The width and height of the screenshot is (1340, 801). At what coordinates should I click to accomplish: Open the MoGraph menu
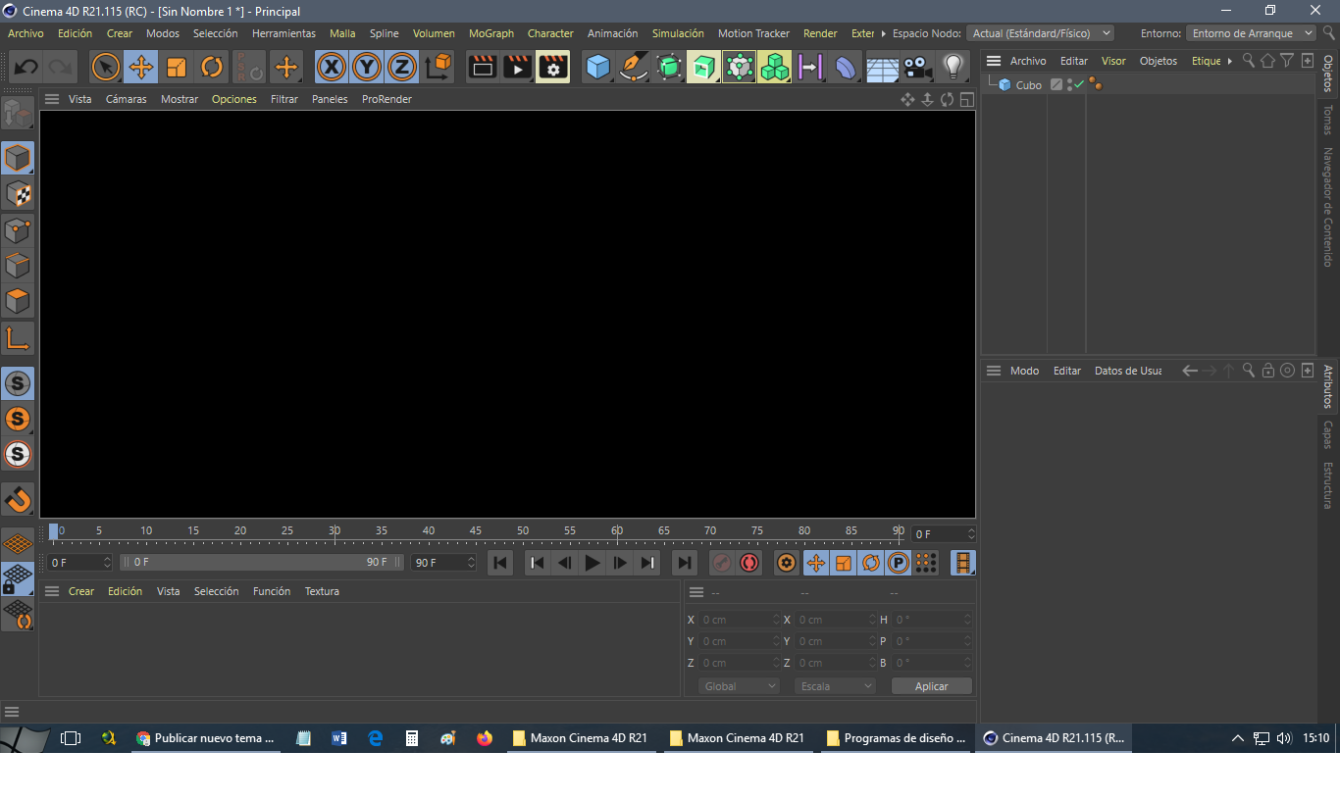[x=491, y=33]
